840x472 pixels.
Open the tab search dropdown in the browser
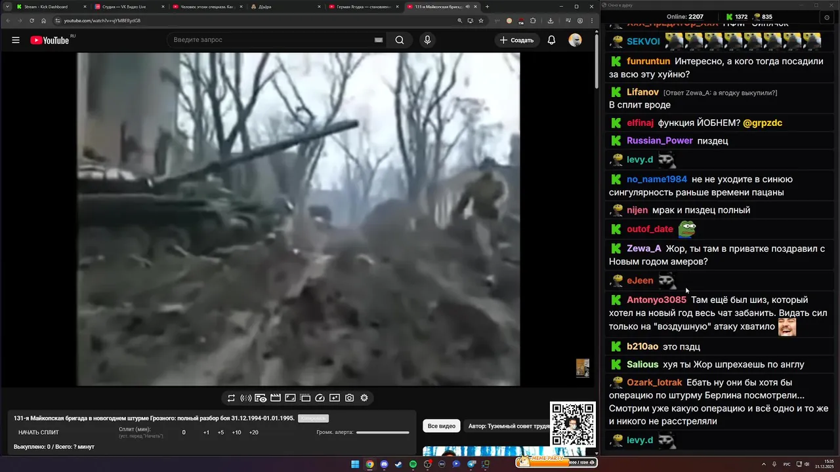pyautogui.click(x=7, y=7)
